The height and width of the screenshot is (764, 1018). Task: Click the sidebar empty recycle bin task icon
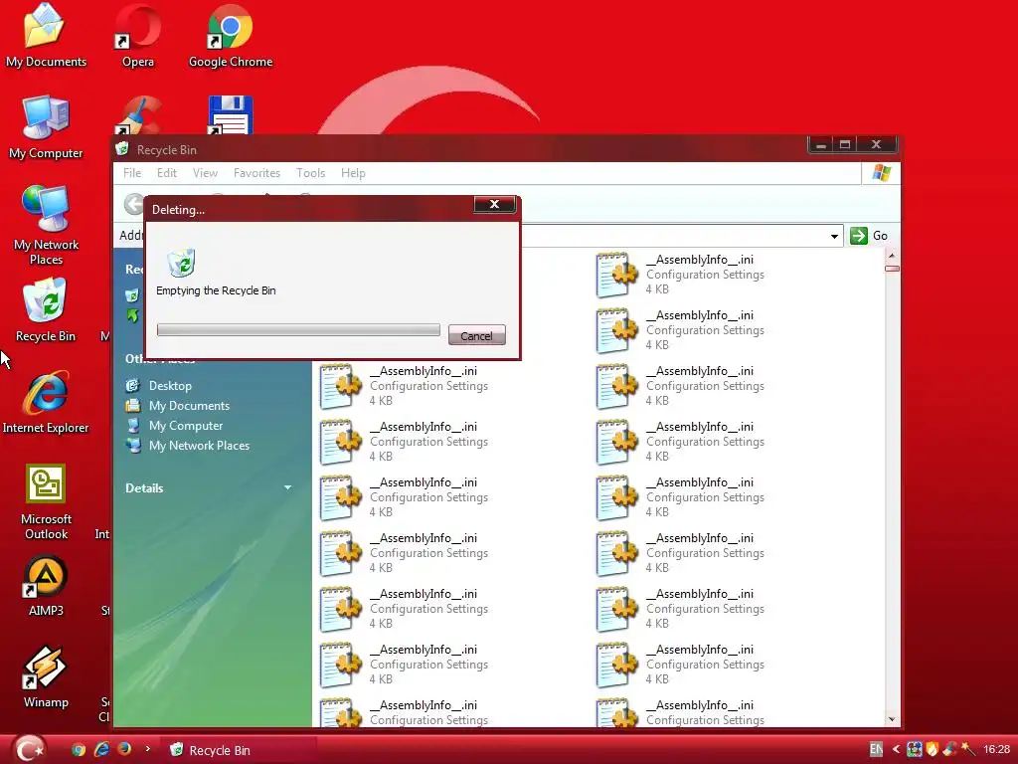click(132, 295)
